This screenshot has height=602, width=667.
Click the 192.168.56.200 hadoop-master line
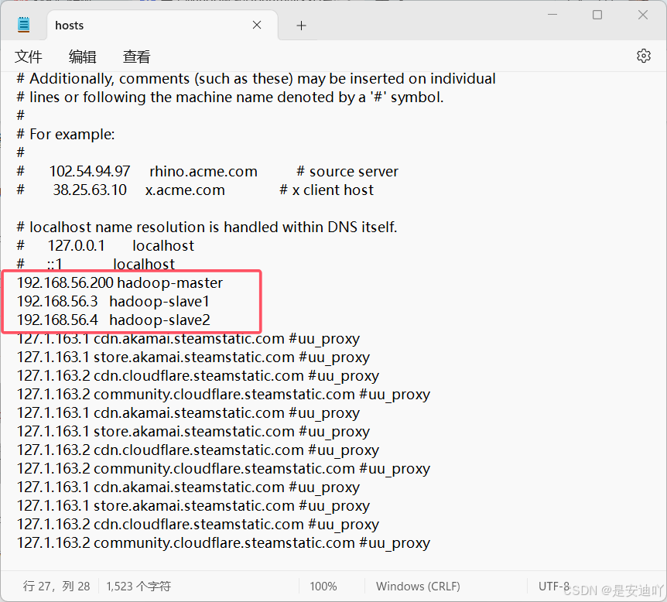point(120,283)
